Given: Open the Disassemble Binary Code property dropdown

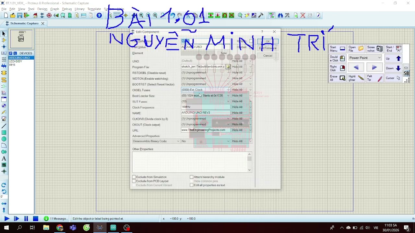Looking at the screenshot, I should click(x=156, y=141).
